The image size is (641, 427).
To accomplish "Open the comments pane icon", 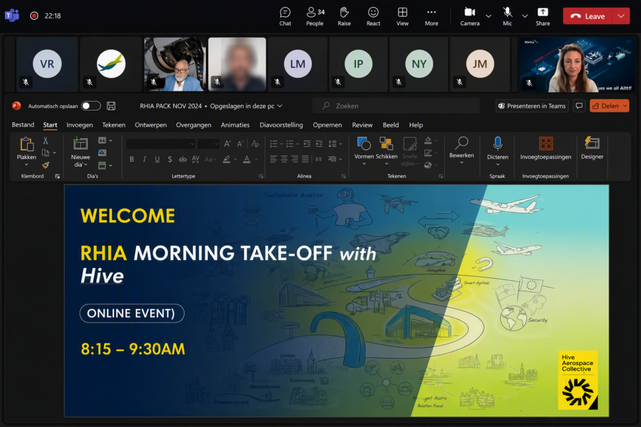I will click(579, 106).
